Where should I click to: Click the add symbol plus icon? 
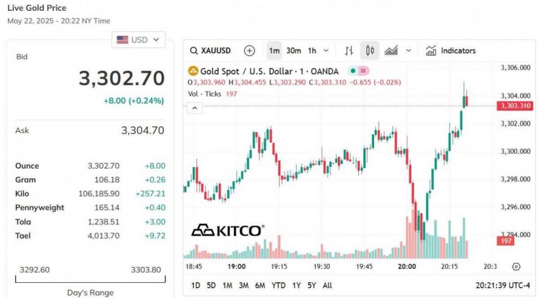[x=250, y=51]
